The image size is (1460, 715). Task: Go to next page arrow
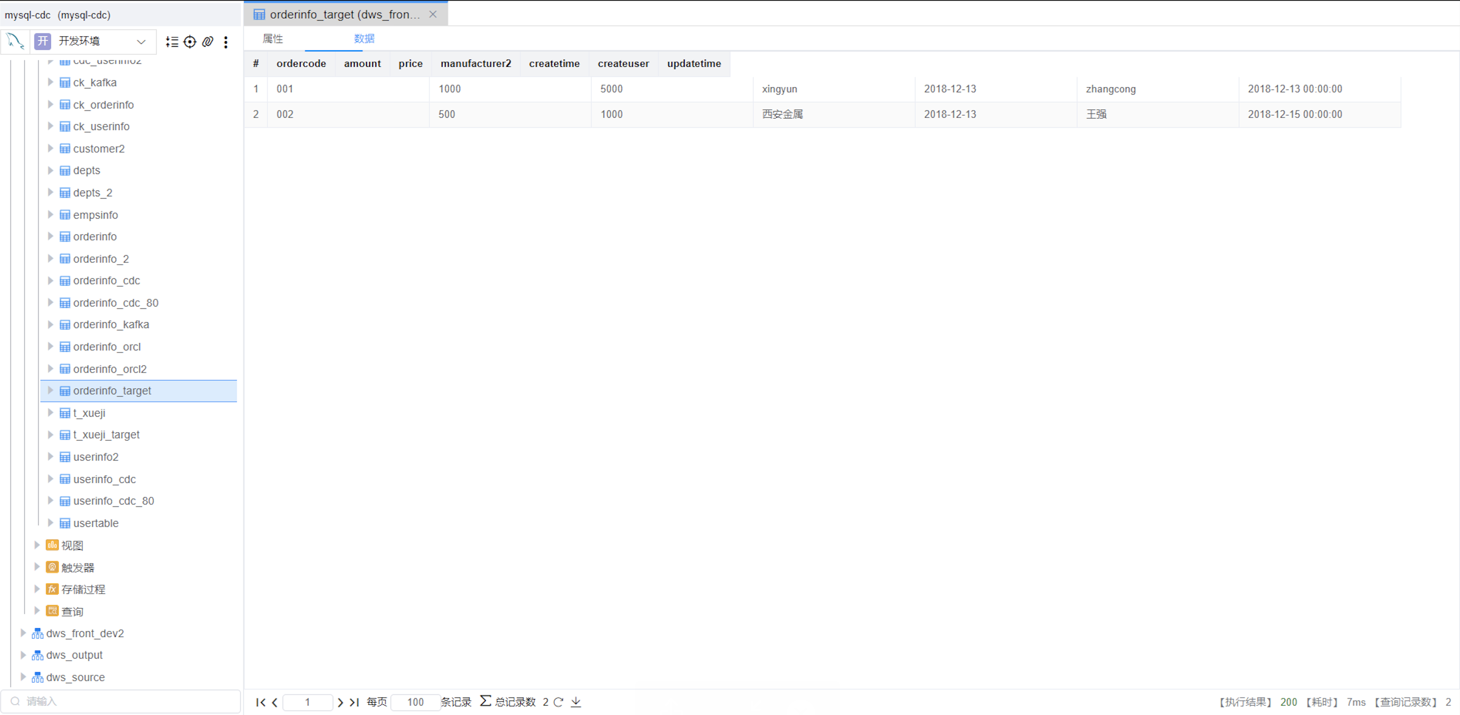[x=340, y=702]
